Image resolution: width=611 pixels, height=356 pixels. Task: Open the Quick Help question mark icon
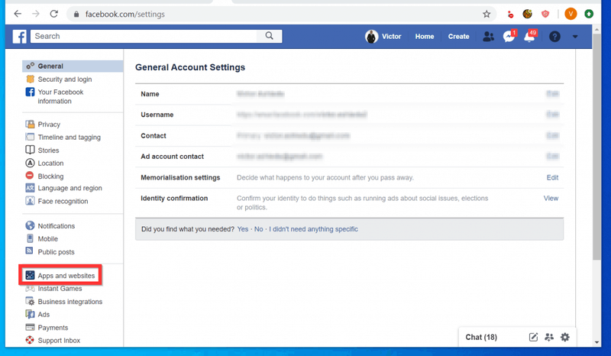click(554, 36)
